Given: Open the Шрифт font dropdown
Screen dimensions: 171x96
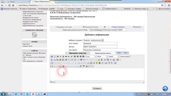Looking at the screenshot, I should tap(114, 57).
